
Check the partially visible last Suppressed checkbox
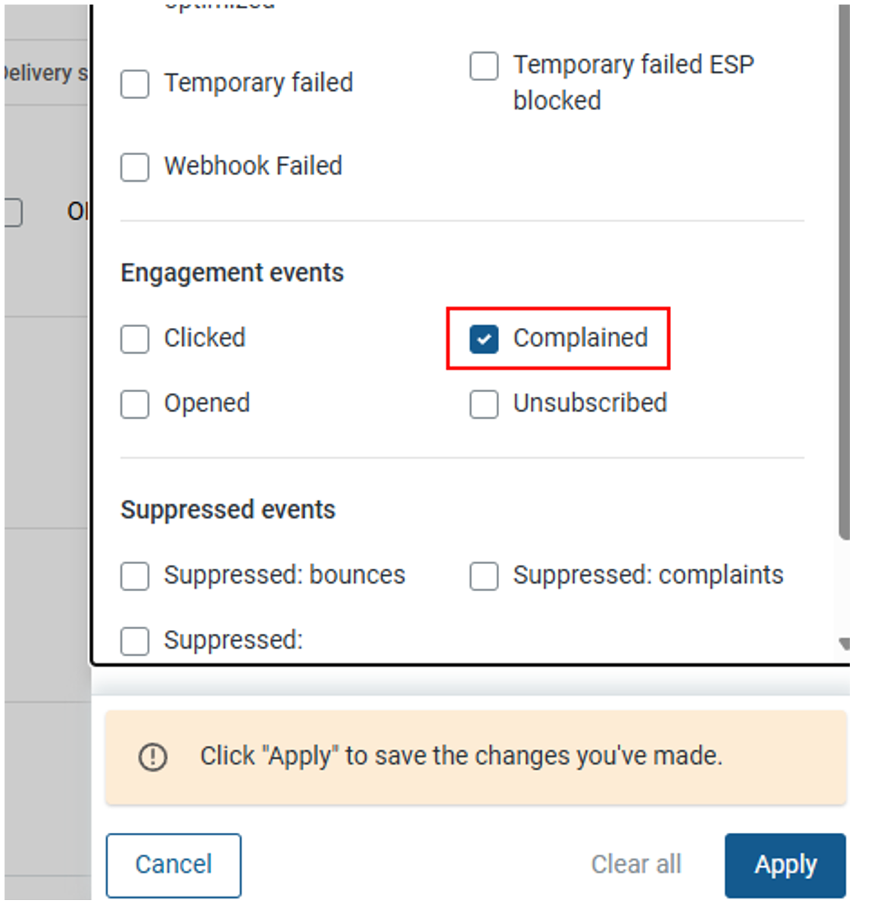click(135, 641)
